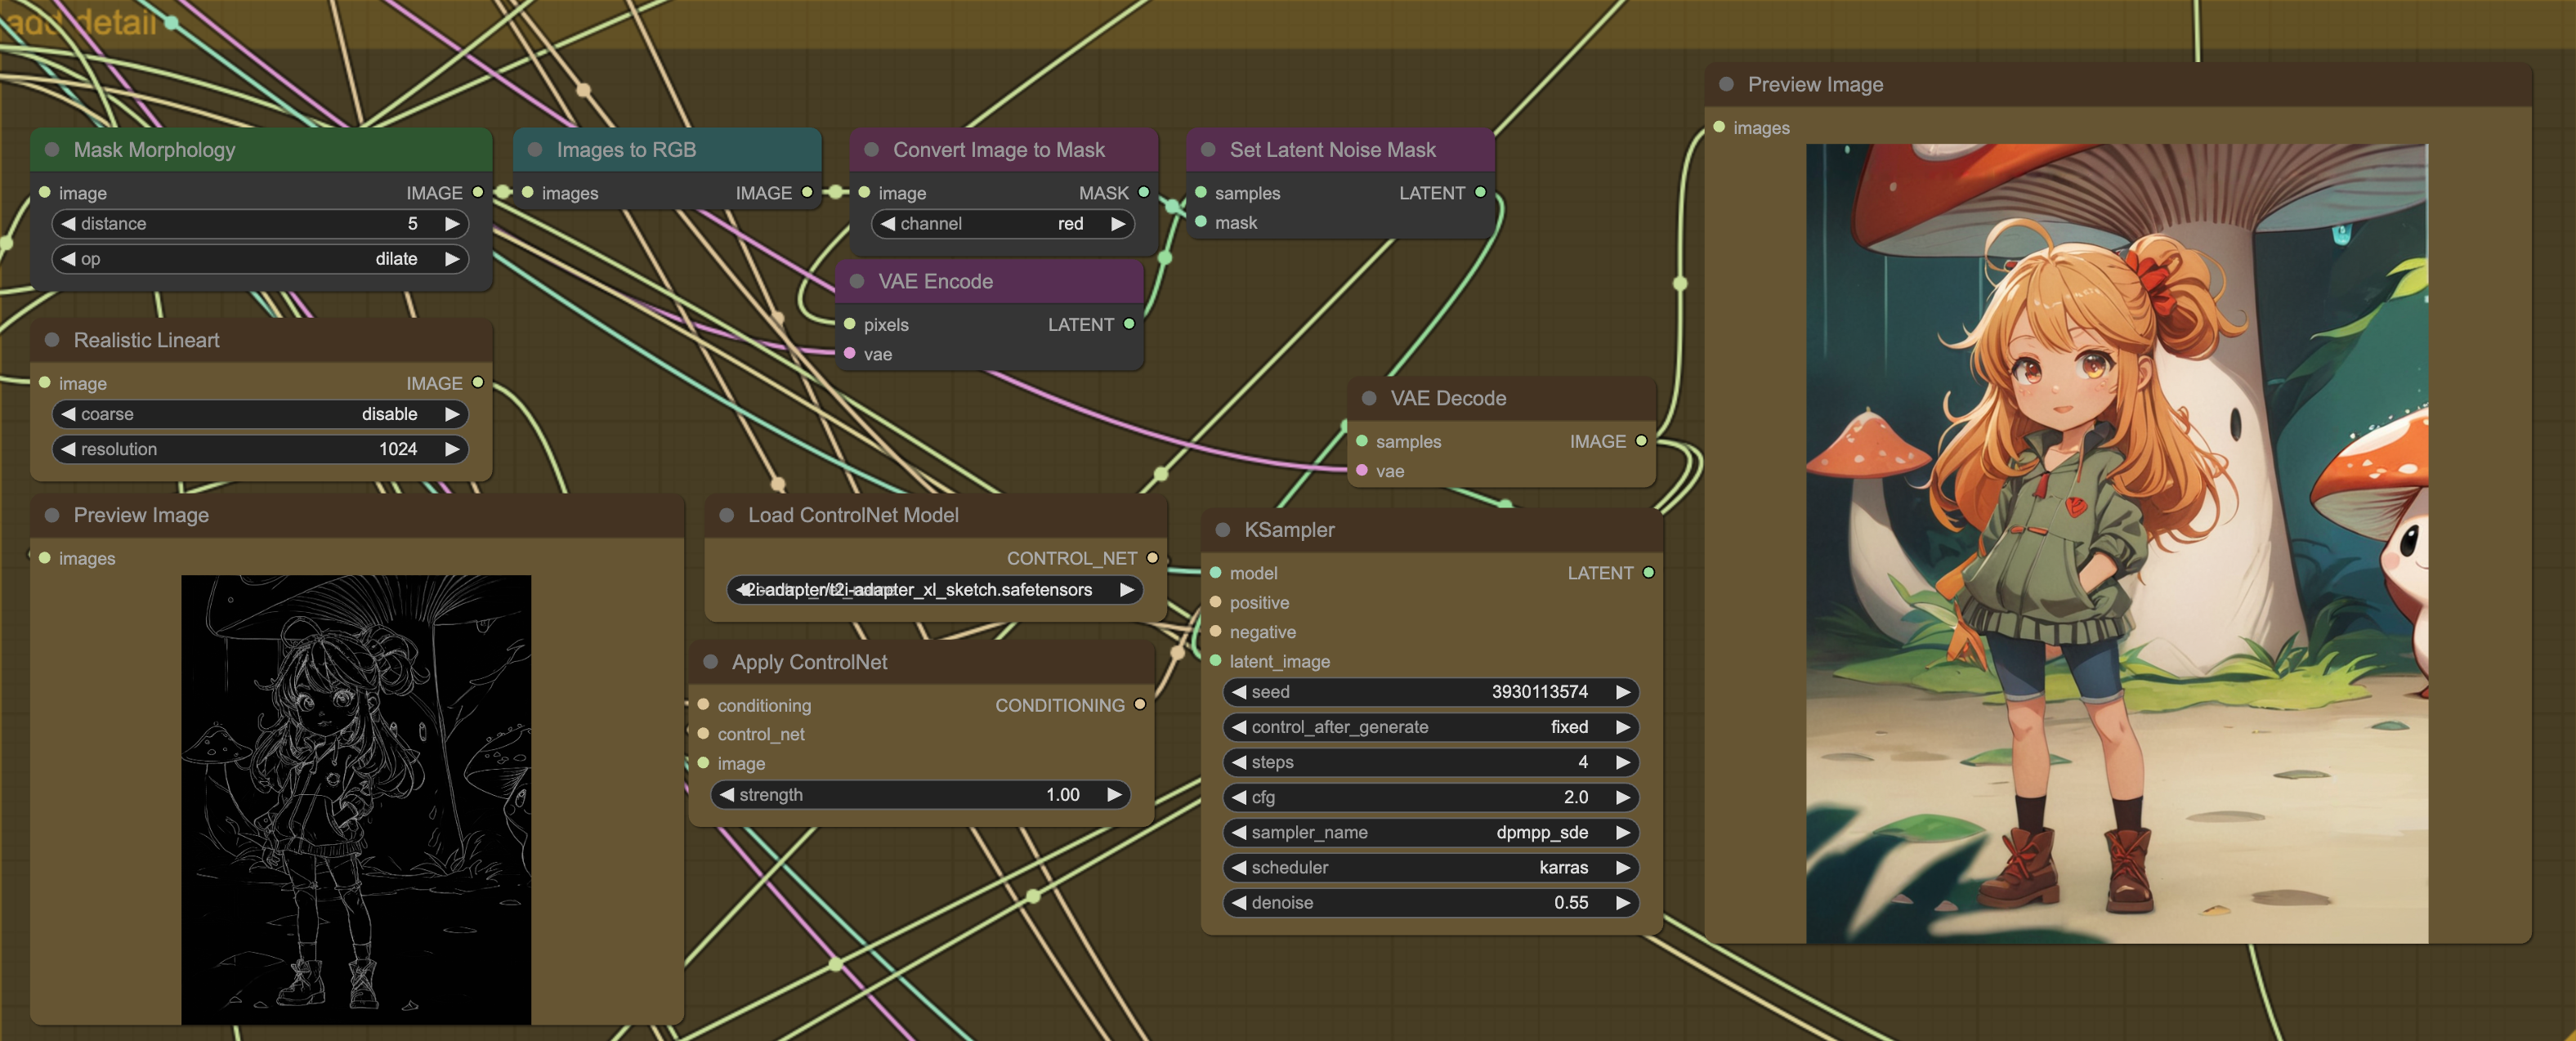This screenshot has width=2576, height=1041.
Task: Collapse the Mask Morphology node title dot
Action: tap(52, 150)
